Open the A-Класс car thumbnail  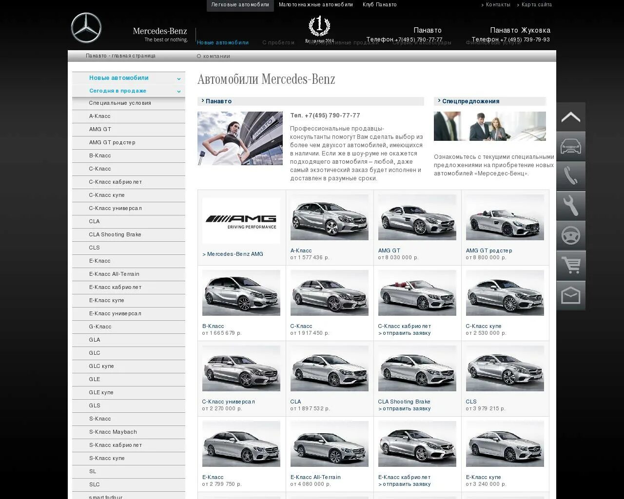click(330, 217)
